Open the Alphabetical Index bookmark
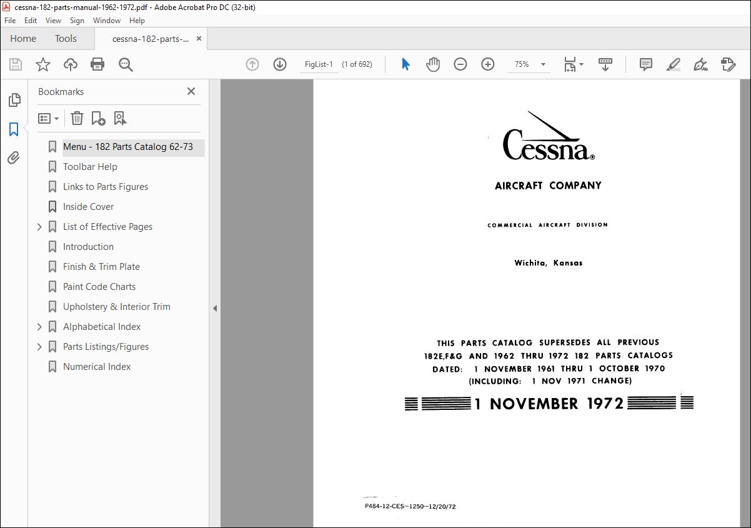 [x=102, y=327]
